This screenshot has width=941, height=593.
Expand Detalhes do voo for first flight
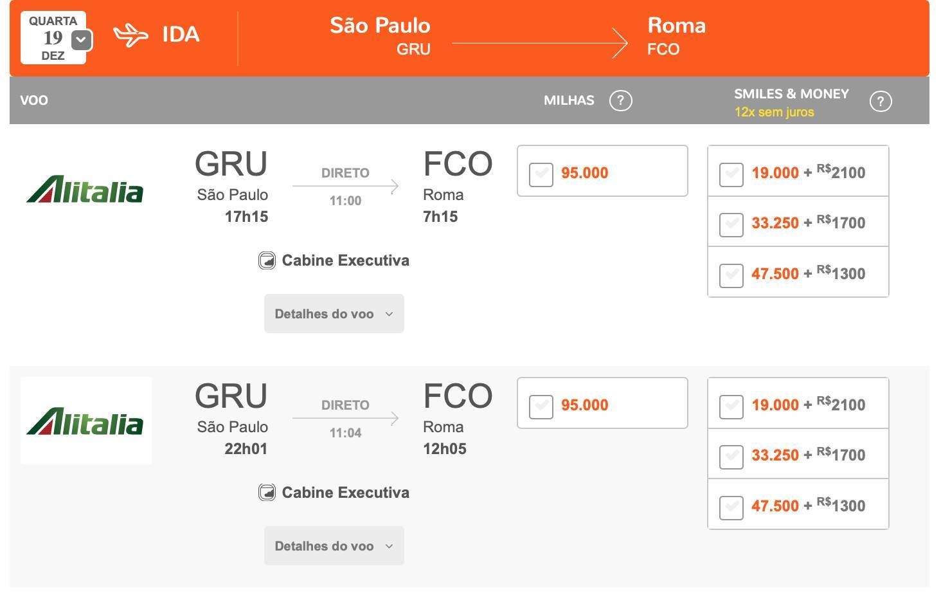[334, 314]
